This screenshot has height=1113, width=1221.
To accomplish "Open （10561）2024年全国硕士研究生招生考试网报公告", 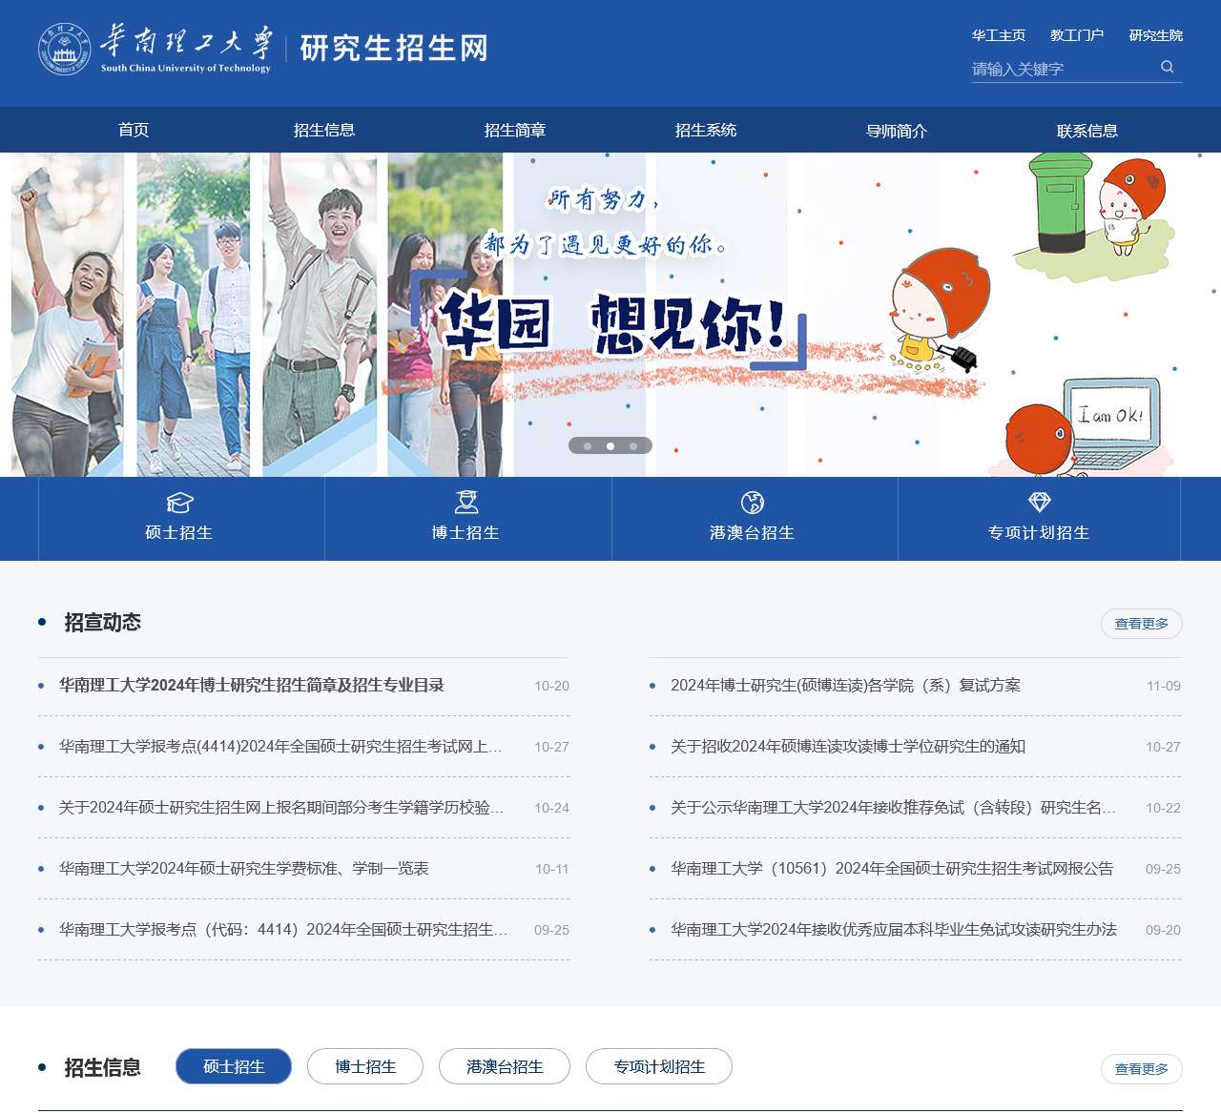I will [x=892, y=868].
